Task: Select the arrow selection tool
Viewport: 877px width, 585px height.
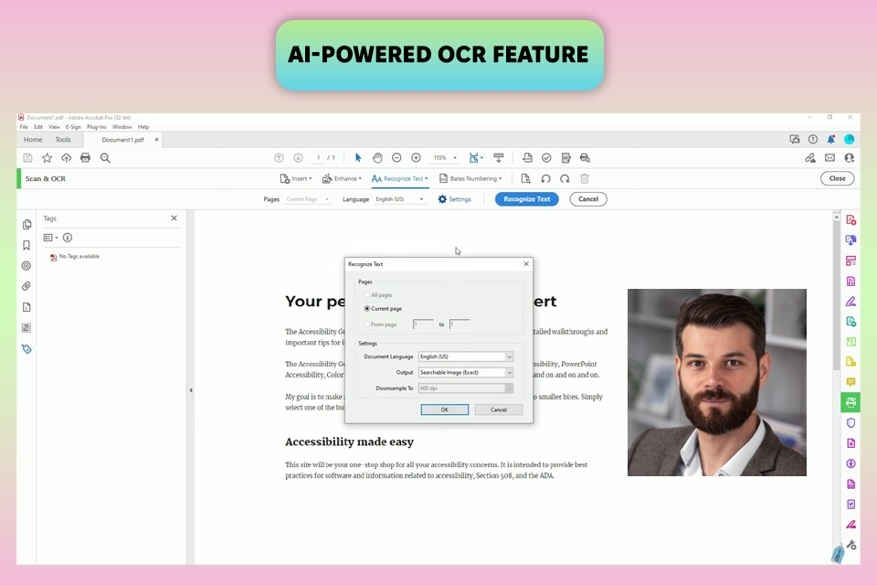Action: (x=358, y=158)
